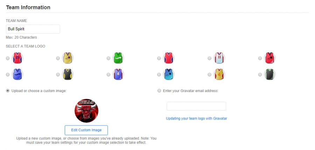The image size is (315, 150).
Task: Choose the teal jersey with star
Action: click(x=169, y=74)
